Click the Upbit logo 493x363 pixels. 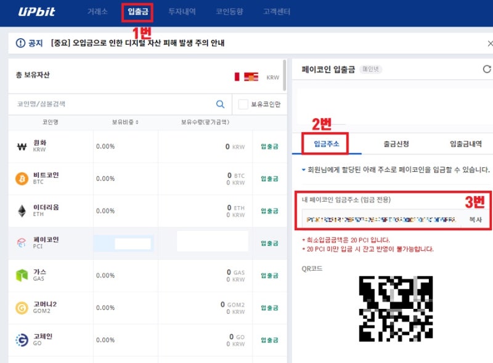pyautogui.click(x=36, y=12)
